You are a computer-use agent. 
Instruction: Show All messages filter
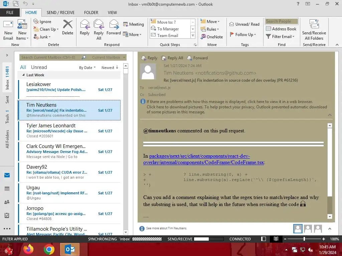[23, 67]
